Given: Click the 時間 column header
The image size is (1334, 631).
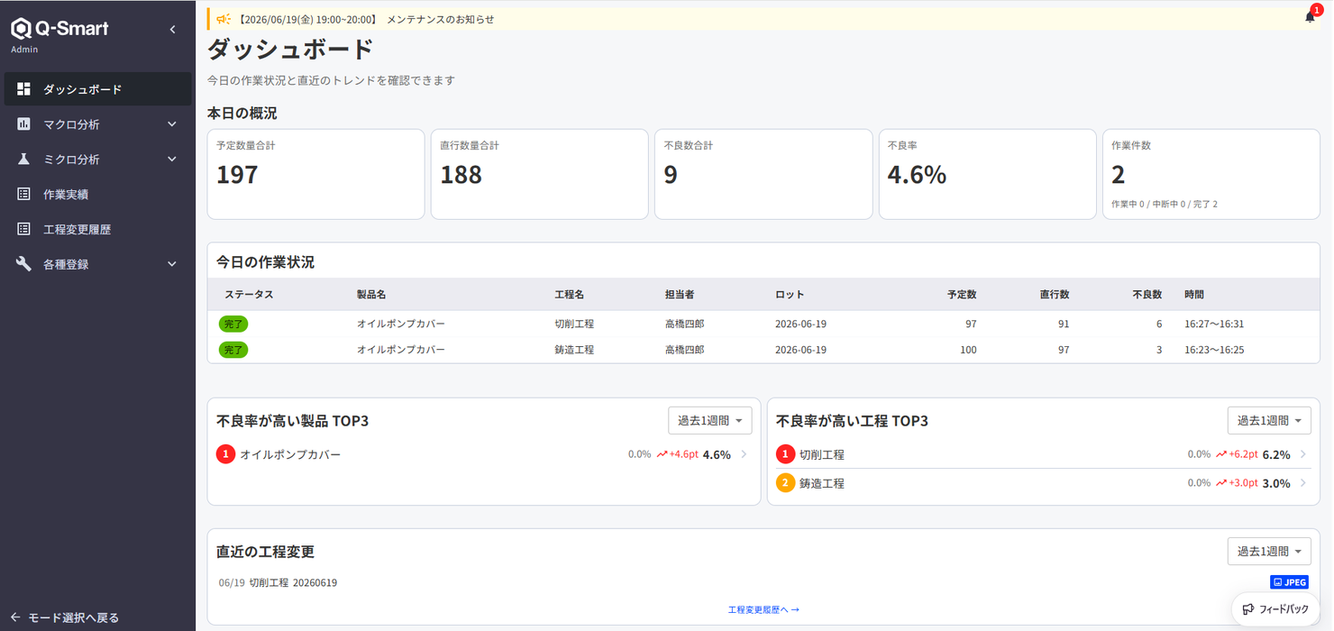Looking at the screenshot, I should (x=1194, y=295).
